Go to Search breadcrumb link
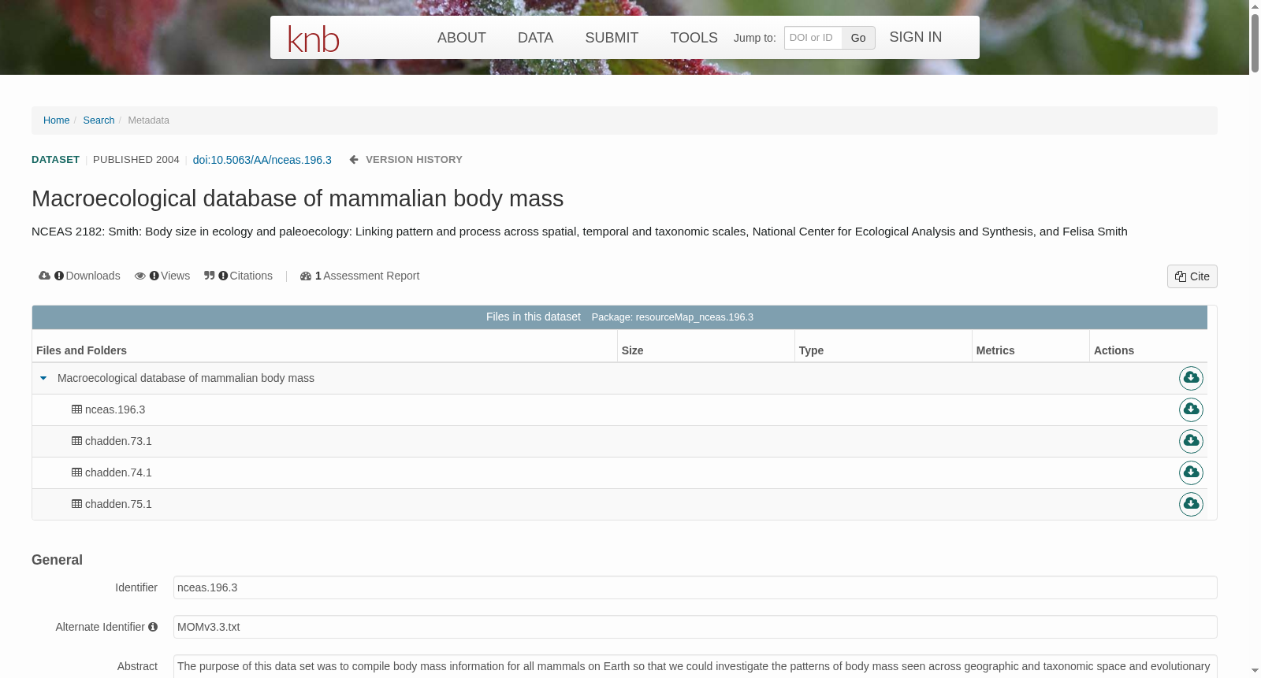Screen dimensions: 1261x678 click(99, 120)
